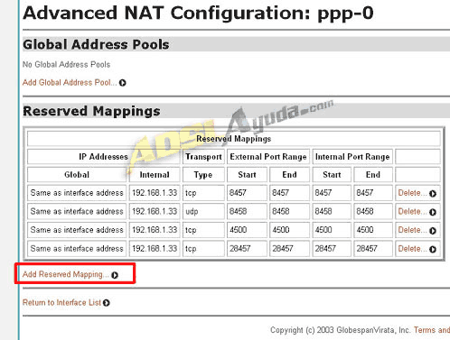Select the 'udp' transport type cell
This screenshot has height=340, width=450.
coord(203,211)
